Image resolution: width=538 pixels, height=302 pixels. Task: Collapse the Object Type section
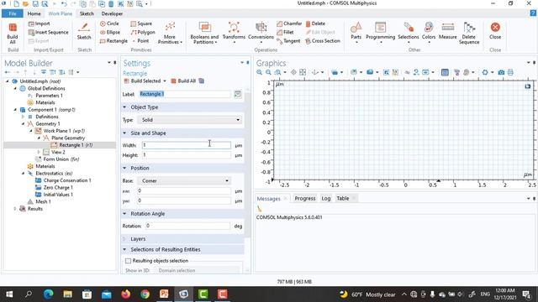click(x=124, y=107)
